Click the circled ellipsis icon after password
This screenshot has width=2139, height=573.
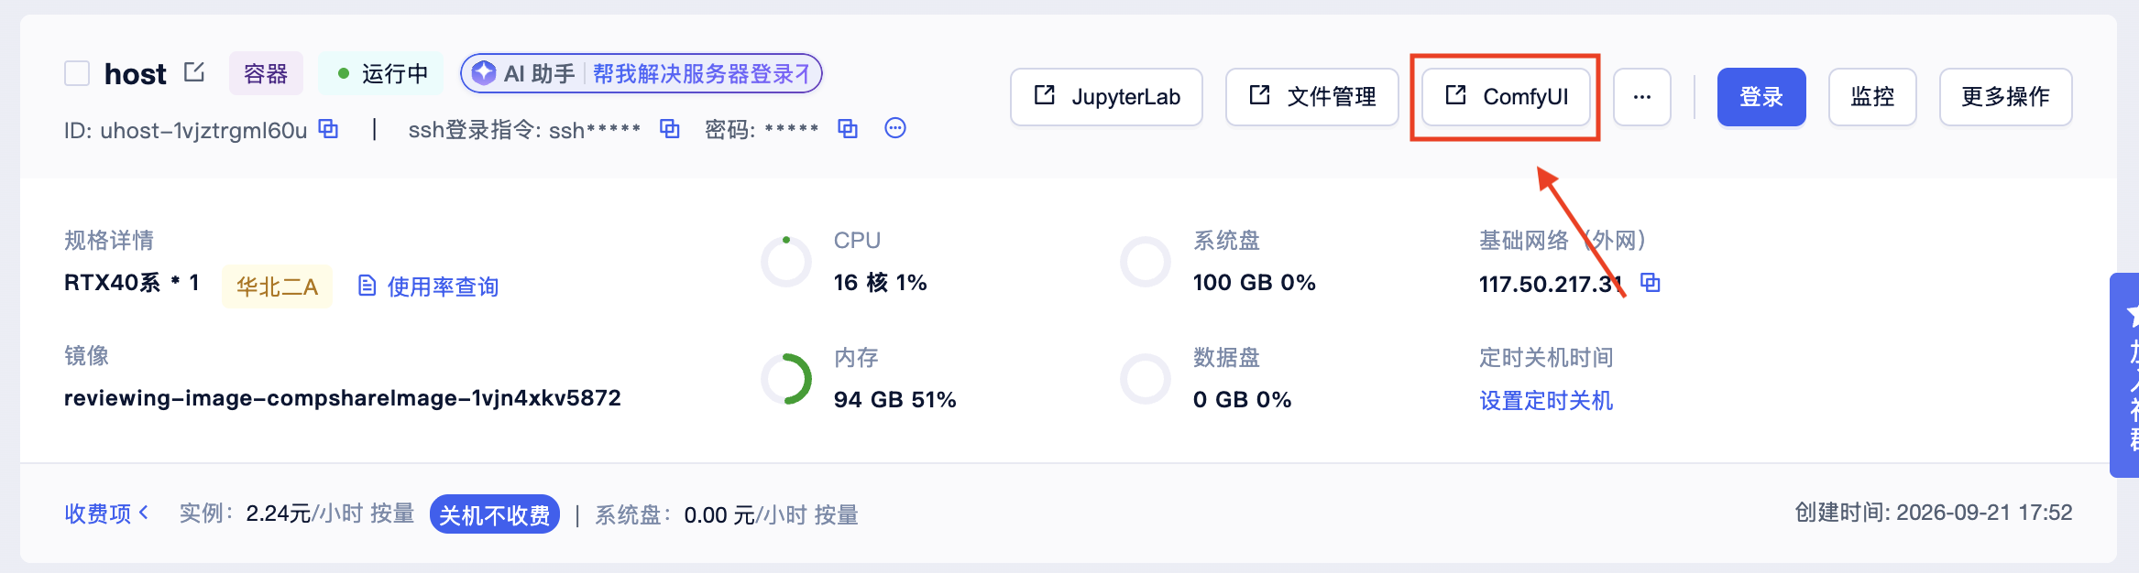[x=895, y=128]
